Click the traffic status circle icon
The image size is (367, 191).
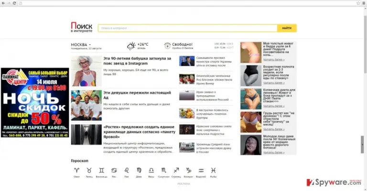(167, 46)
